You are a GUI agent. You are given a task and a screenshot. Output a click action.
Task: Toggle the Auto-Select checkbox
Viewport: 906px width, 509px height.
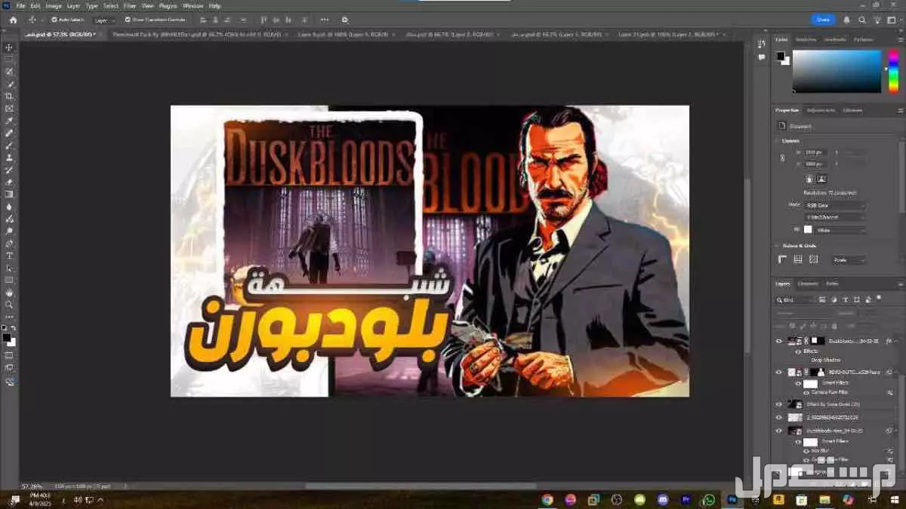pyautogui.click(x=54, y=20)
